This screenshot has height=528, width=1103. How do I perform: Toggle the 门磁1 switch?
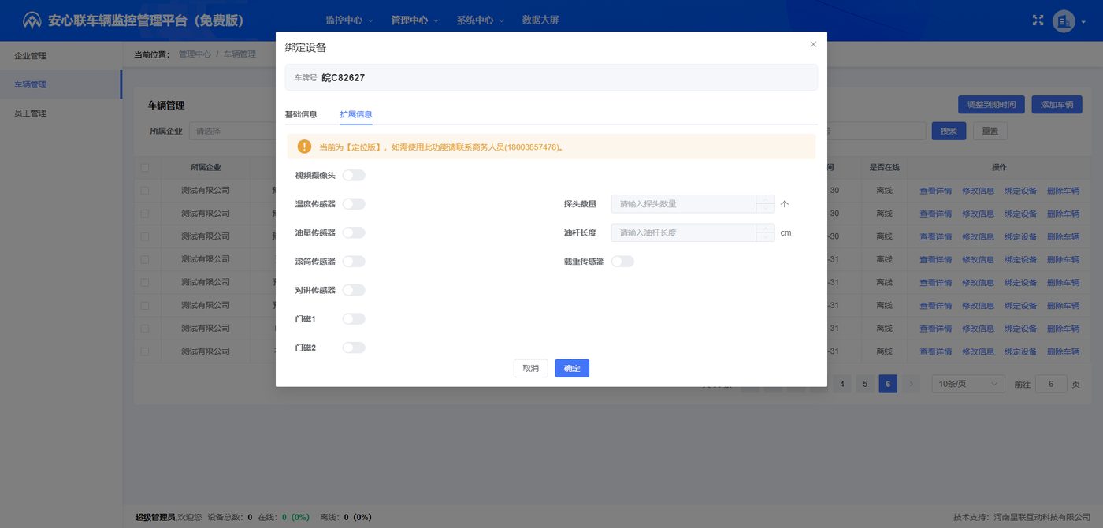point(354,319)
